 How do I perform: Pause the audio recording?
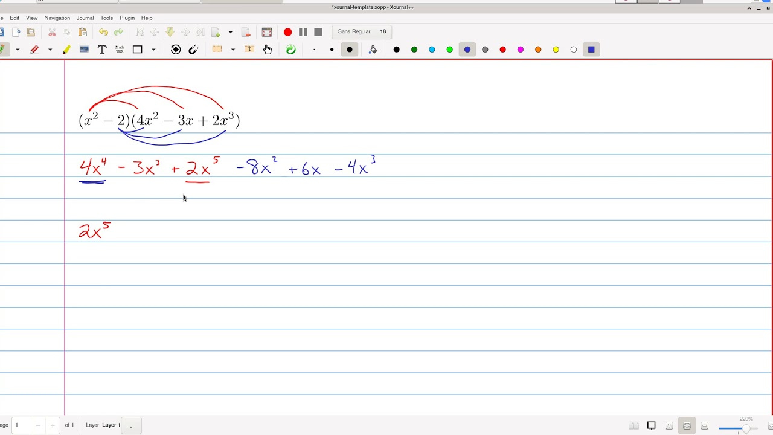(303, 32)
